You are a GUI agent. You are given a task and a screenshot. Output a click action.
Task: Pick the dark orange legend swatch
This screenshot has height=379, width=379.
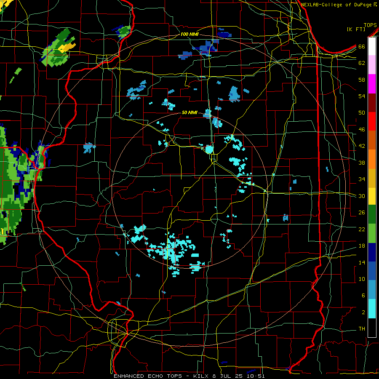coord(372,140)
